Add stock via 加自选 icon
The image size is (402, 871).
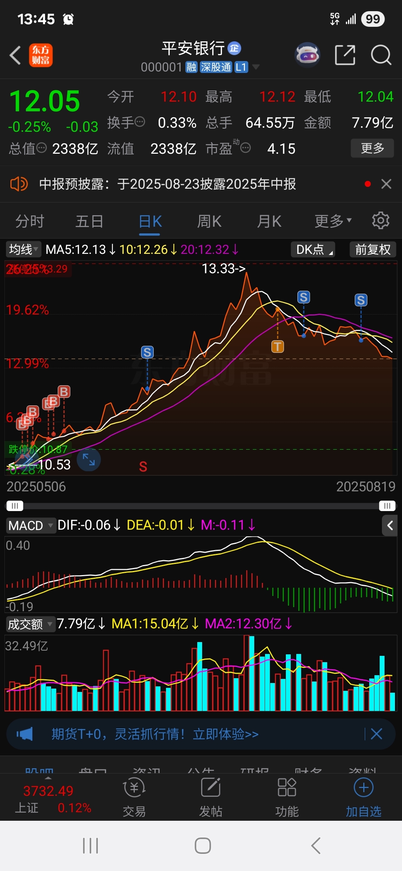[x=364, y=797]
